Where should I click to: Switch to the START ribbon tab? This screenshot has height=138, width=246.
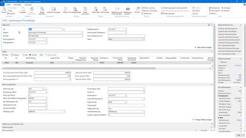pos(8,5)
